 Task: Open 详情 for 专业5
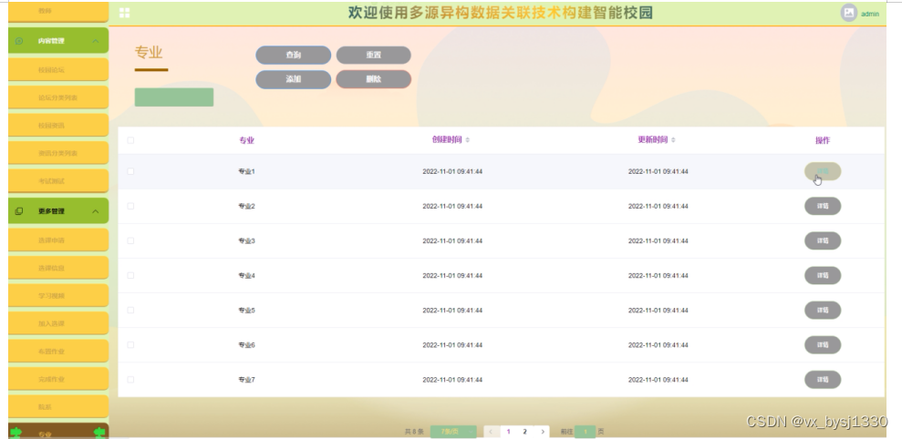point(823,310)
